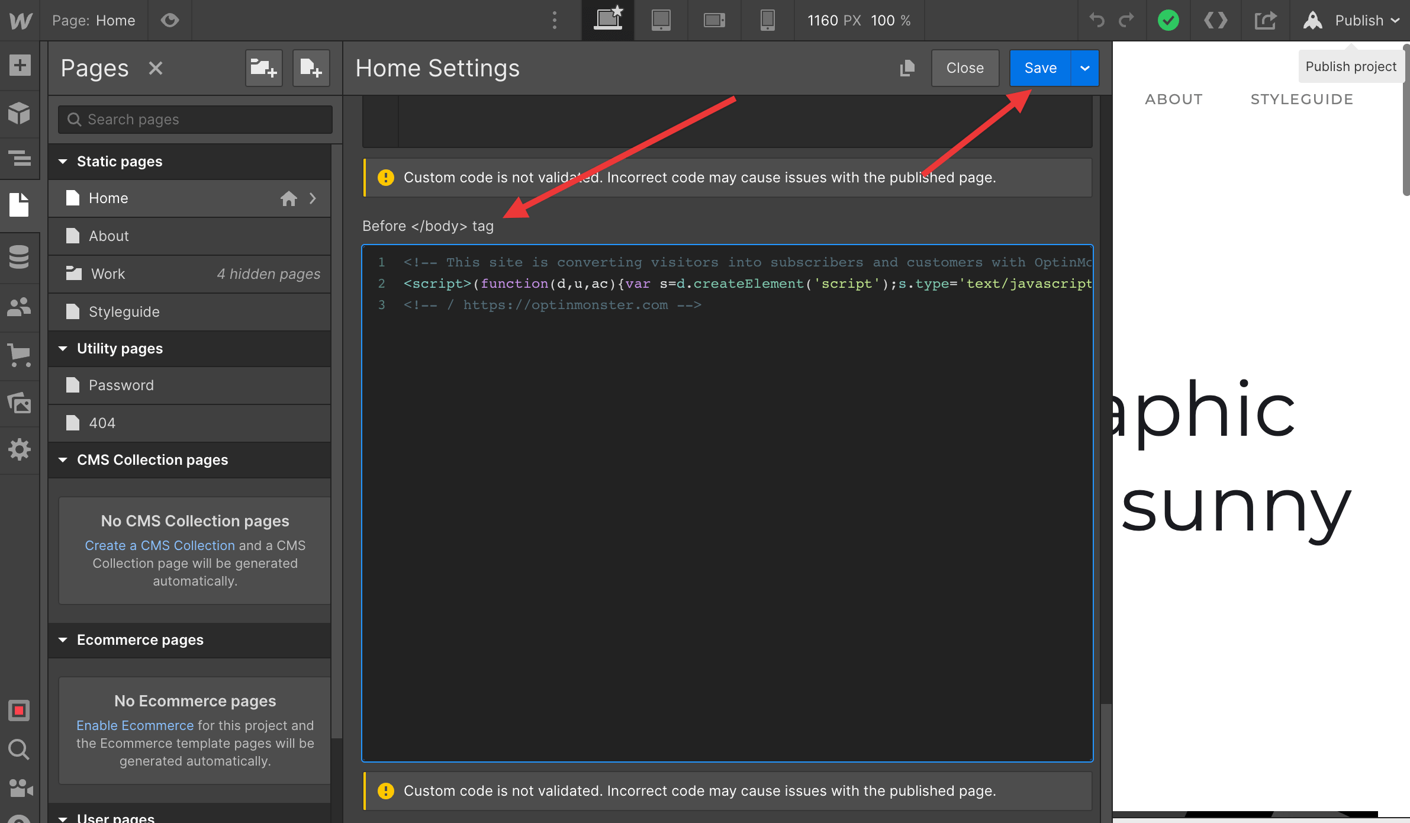The image size is (1410, 823).
Task: Click the redo icon in toolbar
Action: tap(1125, 20)
